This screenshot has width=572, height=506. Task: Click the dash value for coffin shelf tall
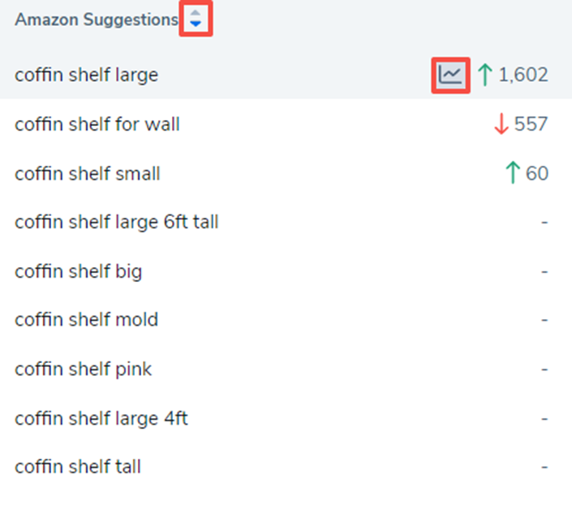(544, 467)
